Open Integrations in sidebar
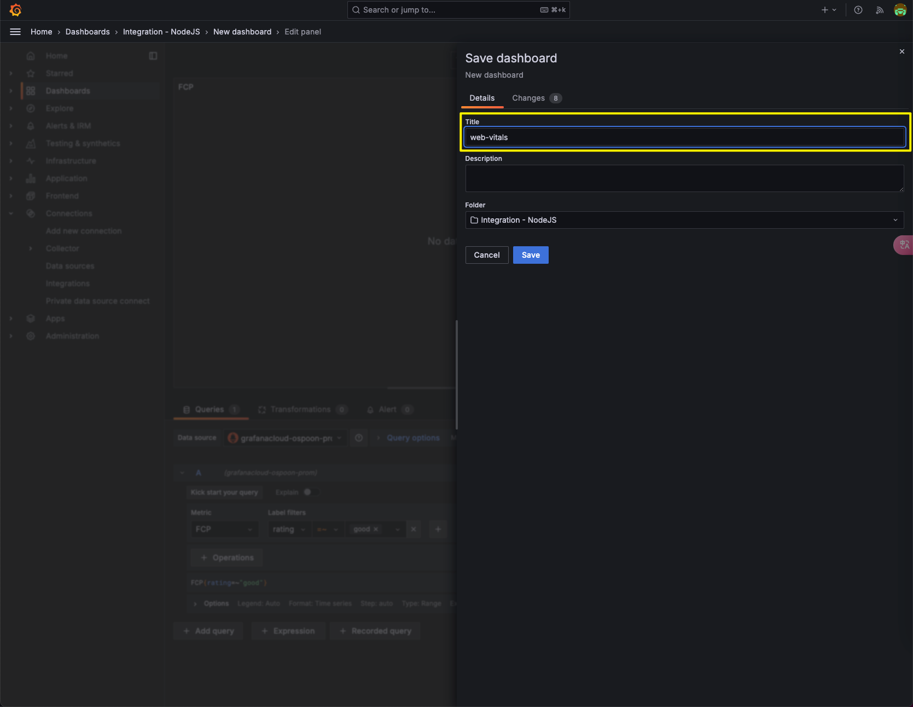 tap(68, 283)
